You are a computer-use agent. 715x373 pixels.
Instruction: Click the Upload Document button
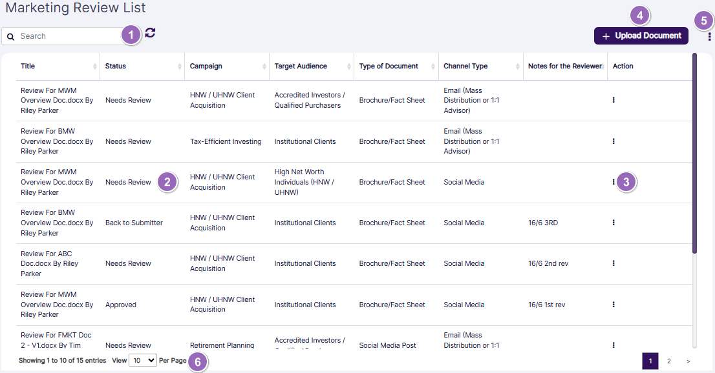641,35
